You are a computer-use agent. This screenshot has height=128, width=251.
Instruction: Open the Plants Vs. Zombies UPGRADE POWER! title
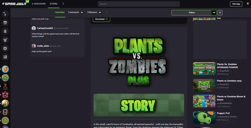227,66
